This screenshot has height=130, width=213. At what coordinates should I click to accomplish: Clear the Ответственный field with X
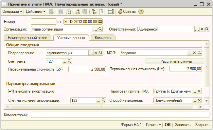(x=202, y=29)
